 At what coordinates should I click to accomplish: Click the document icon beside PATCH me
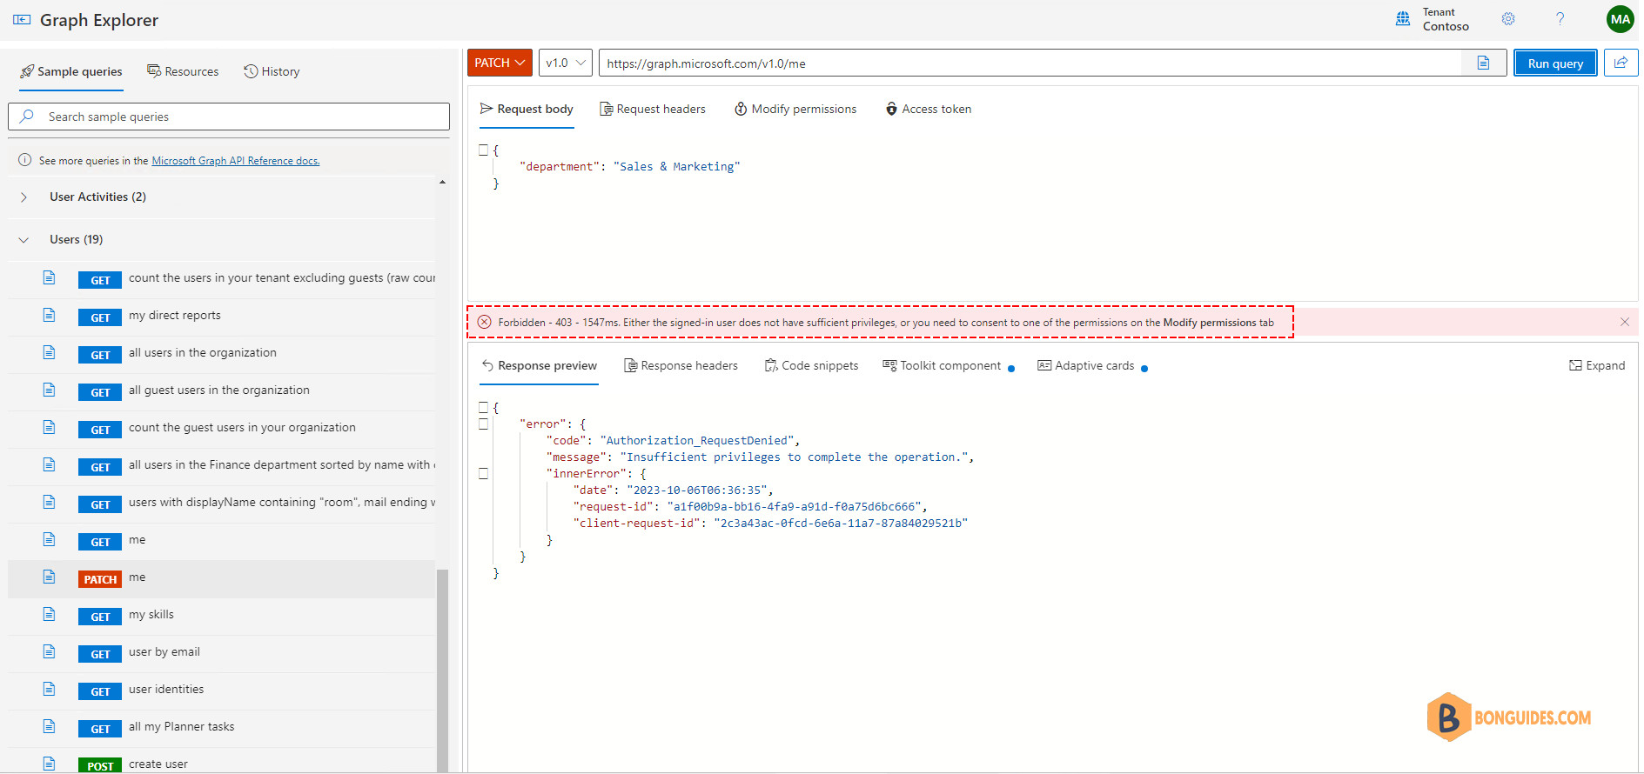point(49,577)
